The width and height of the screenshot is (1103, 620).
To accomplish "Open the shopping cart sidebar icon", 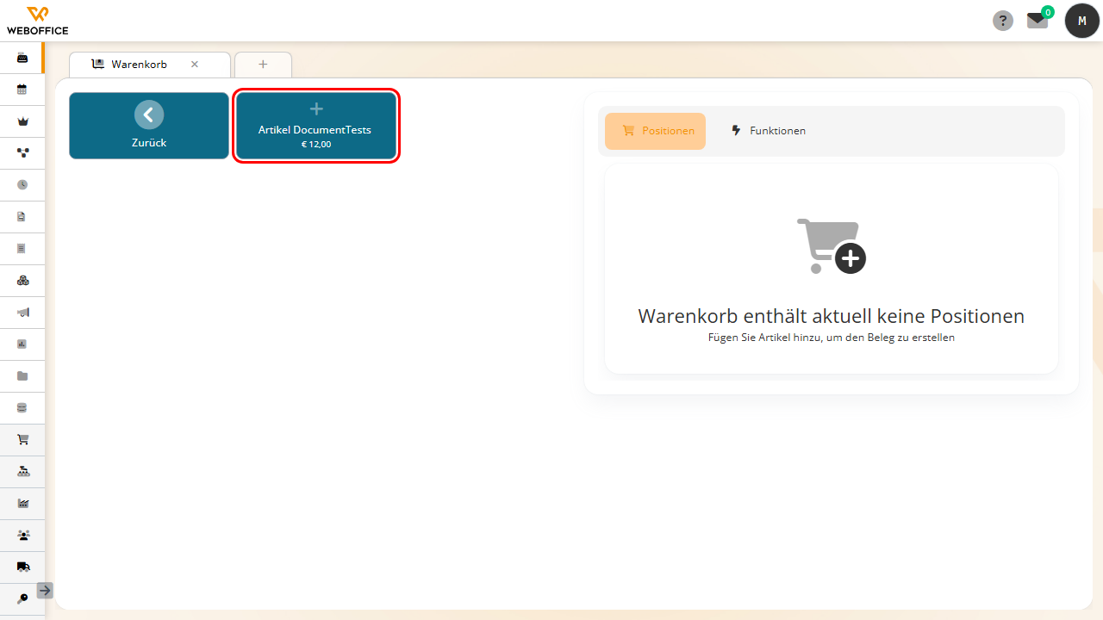I will point(22,439).
